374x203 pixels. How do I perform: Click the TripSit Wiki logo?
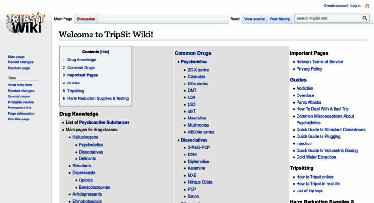pyautogui.click(x=26, y=23)
